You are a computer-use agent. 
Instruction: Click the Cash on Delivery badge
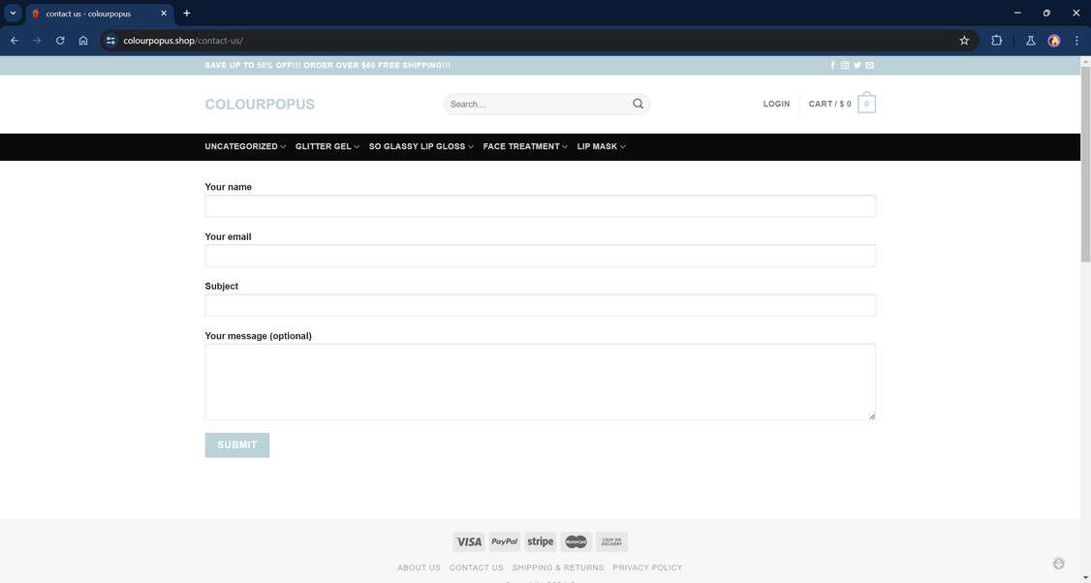(x=611, y=542)
